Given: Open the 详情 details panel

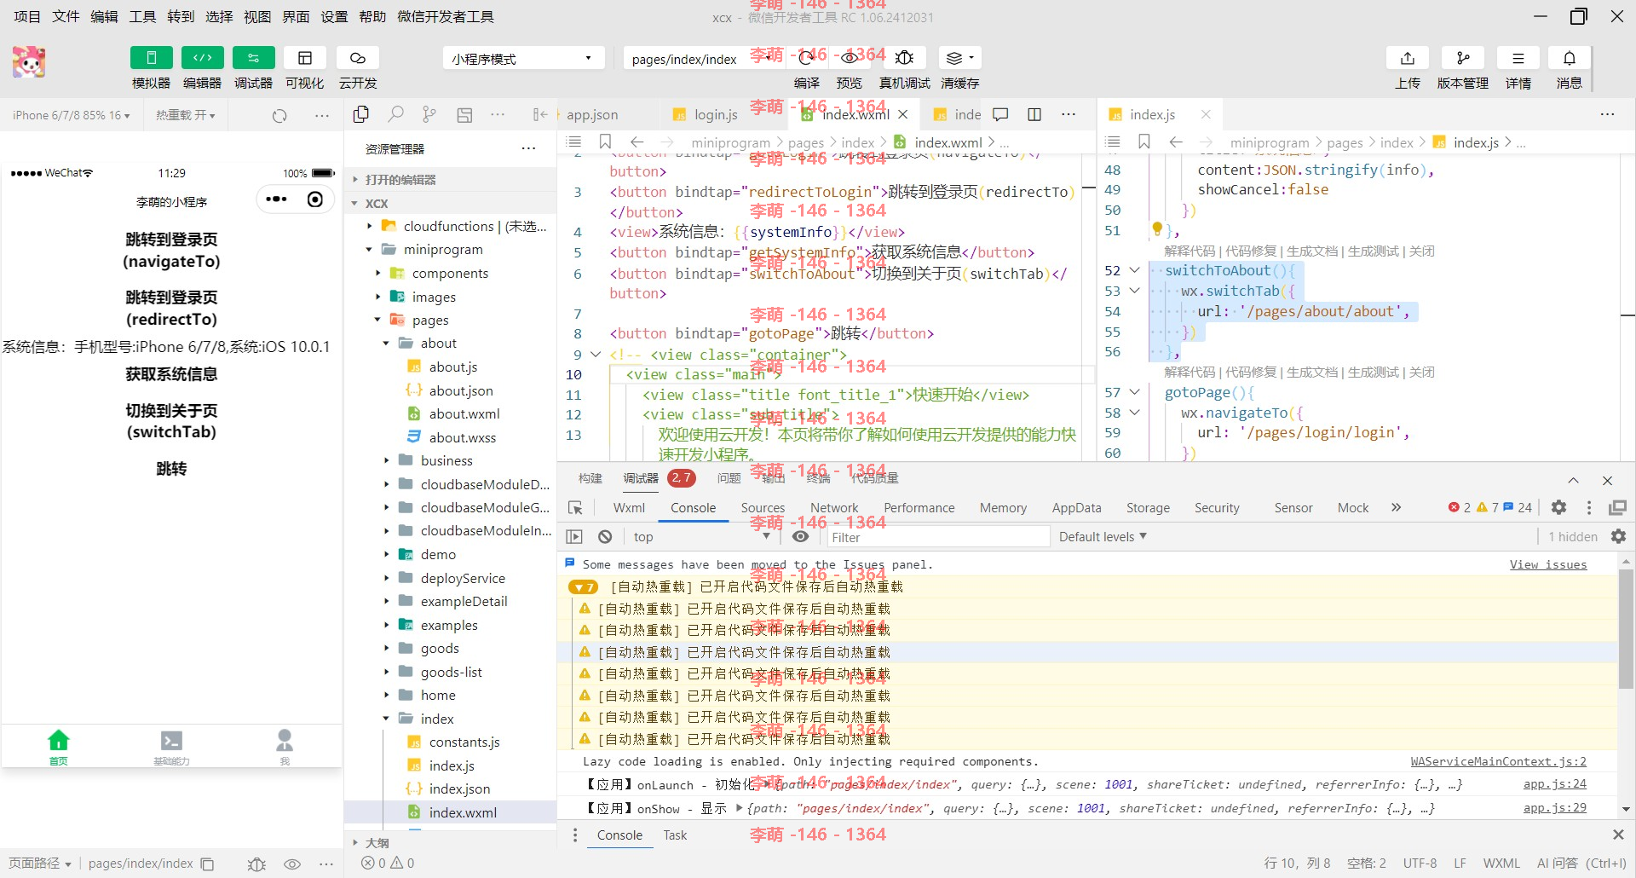Looking at the screenshot, I should click(x=1518, y=58).
